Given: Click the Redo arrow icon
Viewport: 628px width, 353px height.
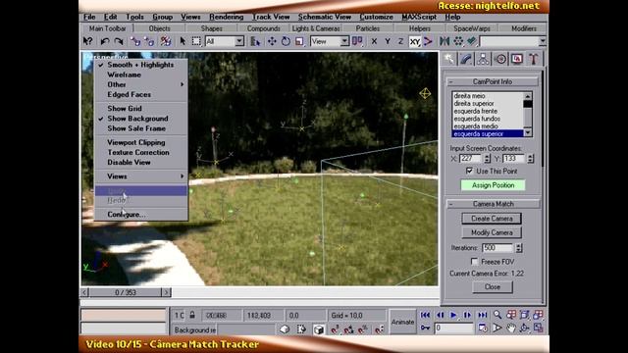Looking at the screenshot, I should (x=119, y=41).
